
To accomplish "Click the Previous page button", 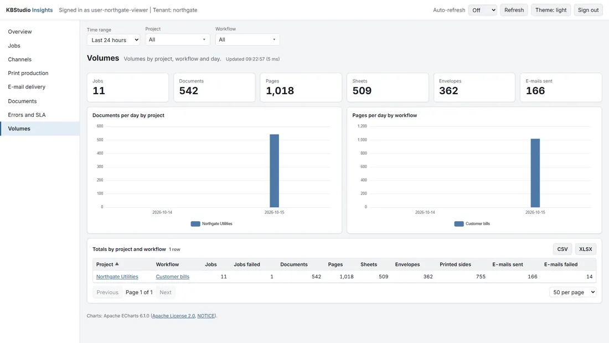I will tap(107, 293).
